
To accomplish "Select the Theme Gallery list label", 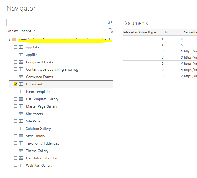I will coord(37,151).
